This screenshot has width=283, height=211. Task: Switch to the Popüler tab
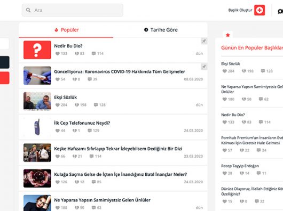(x=66, y=30)
